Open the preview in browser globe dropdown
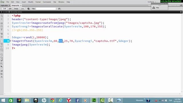183x103 pixels. pyautogui.click(x=29, y=9)
